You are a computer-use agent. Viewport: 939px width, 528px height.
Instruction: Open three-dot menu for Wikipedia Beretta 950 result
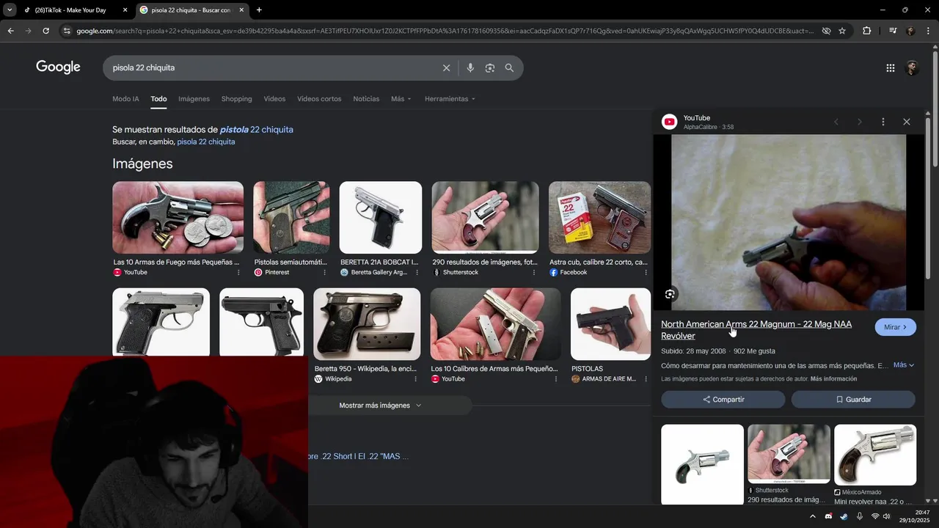tap(416, 379)
